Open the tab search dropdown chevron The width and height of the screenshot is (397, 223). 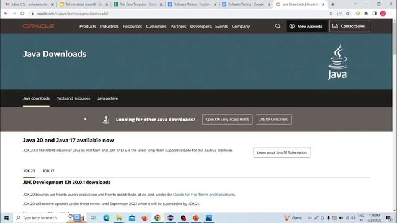click(355, 4)
